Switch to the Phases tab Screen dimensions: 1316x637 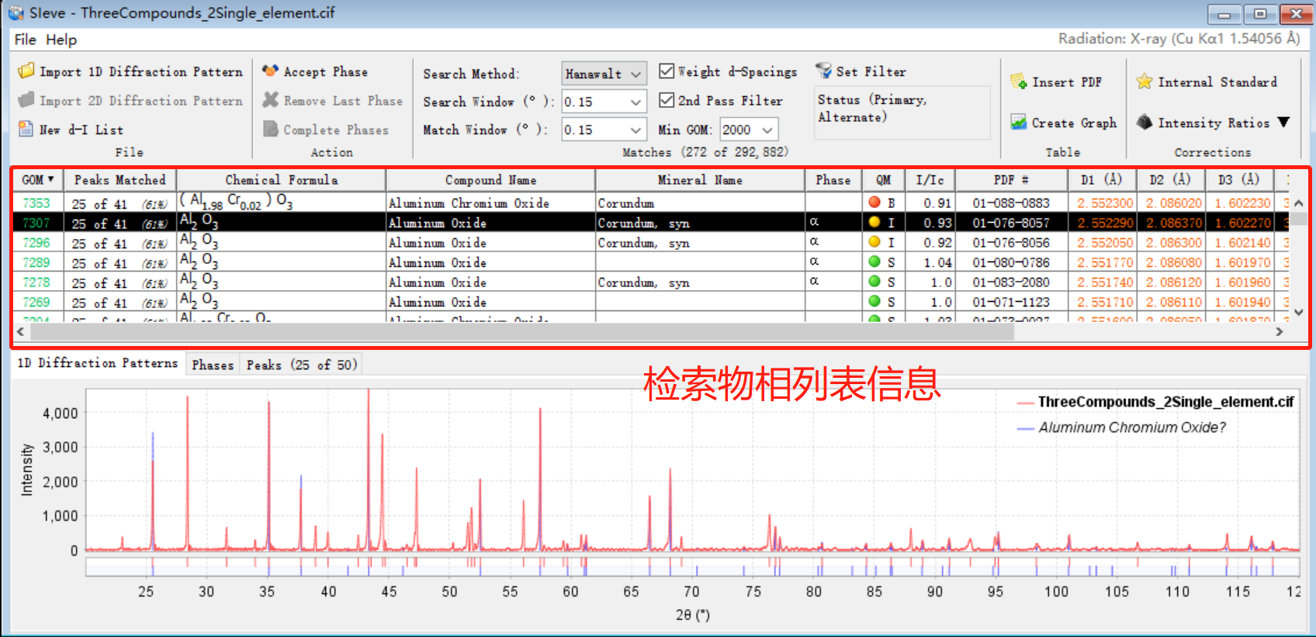click(213, 365)
